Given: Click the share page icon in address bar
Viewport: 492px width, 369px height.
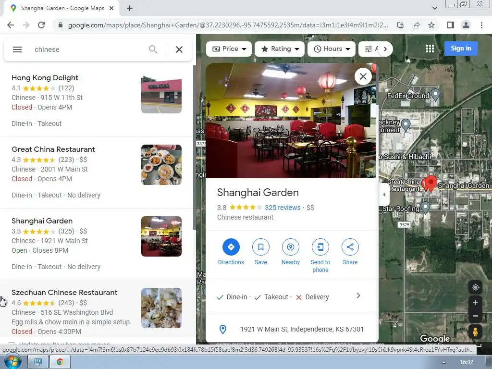Looking at the screenshot, I should 416,25.
